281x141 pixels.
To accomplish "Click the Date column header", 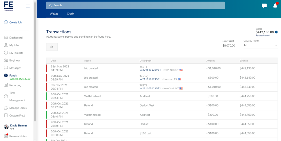I will [53, 61].
